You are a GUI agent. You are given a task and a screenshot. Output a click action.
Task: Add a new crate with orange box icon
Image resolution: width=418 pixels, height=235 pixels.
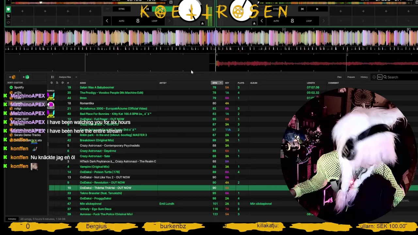12,77
